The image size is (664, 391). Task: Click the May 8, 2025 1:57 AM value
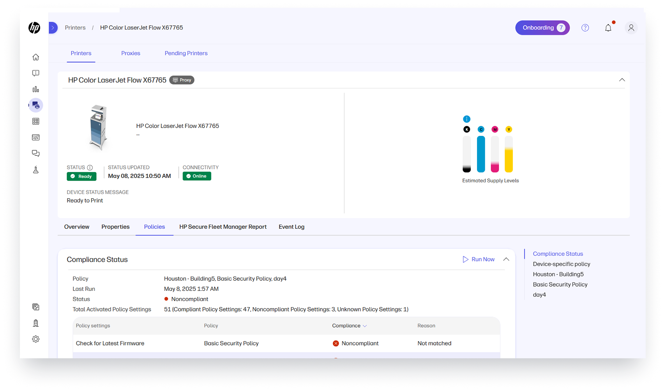click(191, 289)
